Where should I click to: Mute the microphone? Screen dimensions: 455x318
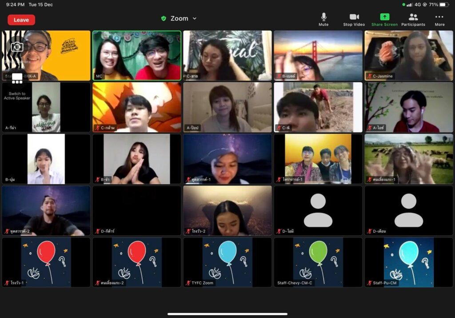(323, 20)
